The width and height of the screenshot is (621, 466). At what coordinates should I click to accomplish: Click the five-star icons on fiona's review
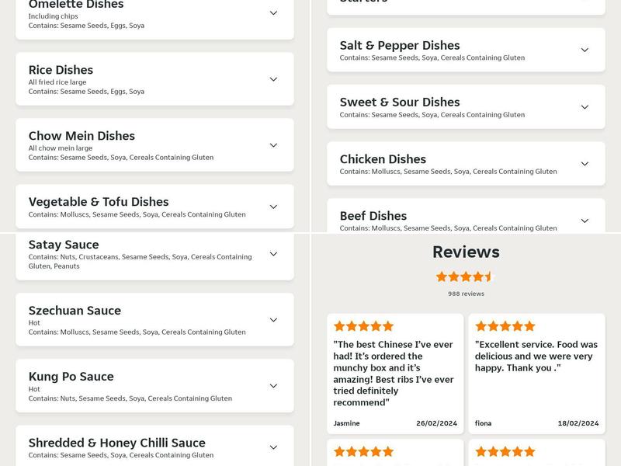505,326
